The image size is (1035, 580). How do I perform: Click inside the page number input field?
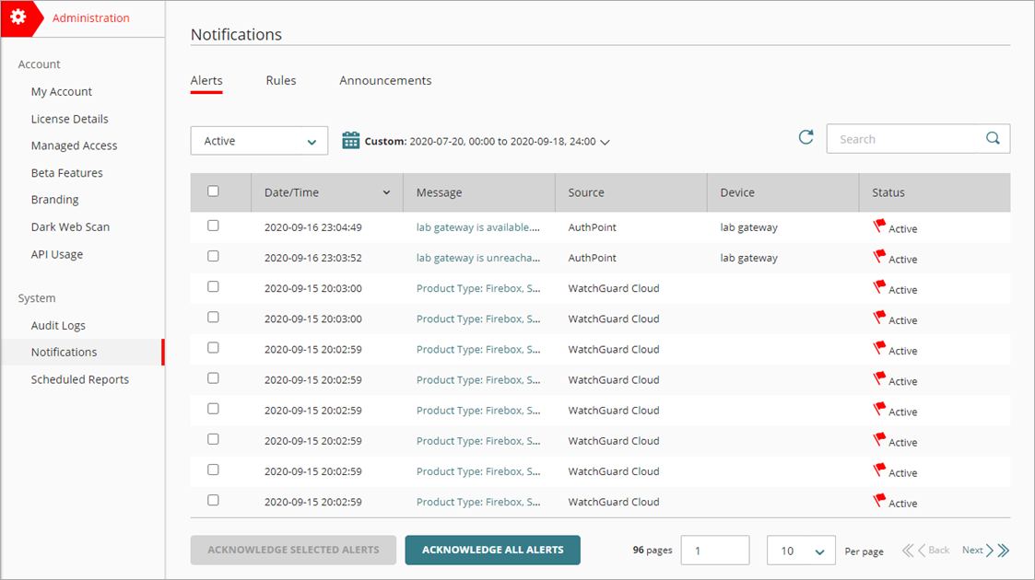715,550
